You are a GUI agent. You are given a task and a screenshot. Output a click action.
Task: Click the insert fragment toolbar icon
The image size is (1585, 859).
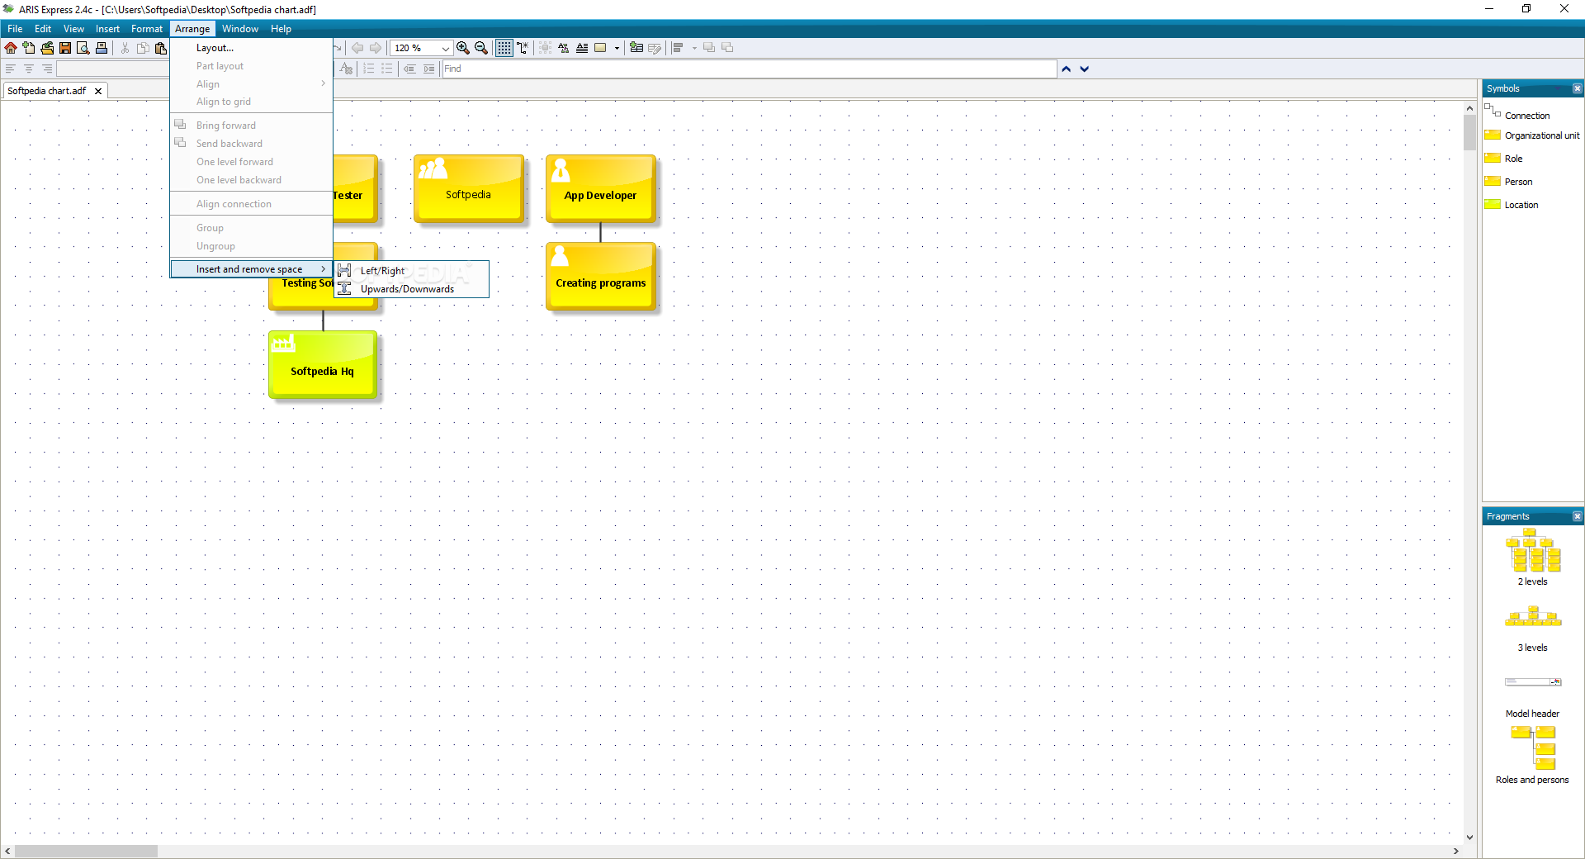[636, 48]
